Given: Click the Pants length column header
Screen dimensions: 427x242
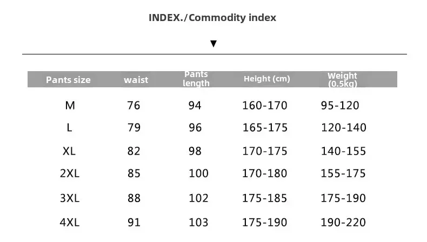Looking at the screenshot, I should [x=196, y=79].
